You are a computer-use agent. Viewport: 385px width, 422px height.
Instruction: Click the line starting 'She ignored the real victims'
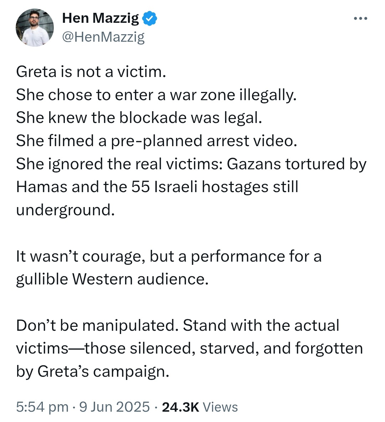click(191, 164)
